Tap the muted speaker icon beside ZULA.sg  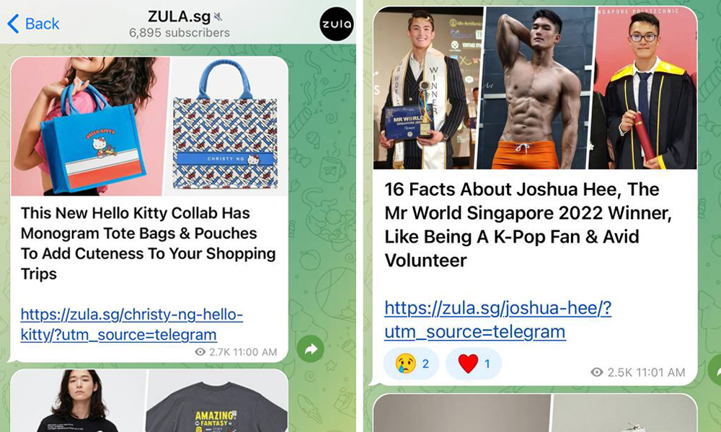(218, 17)
